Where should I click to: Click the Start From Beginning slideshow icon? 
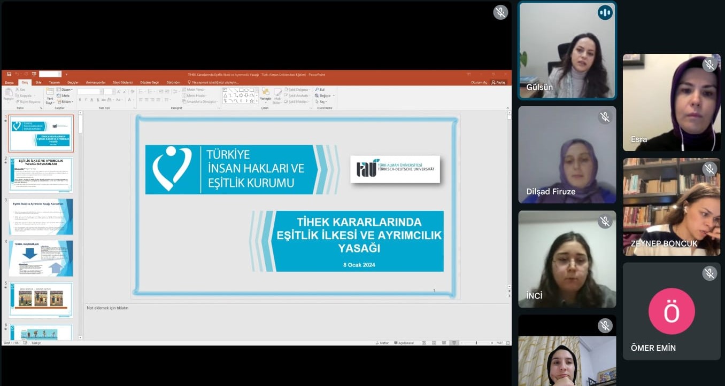34,74
